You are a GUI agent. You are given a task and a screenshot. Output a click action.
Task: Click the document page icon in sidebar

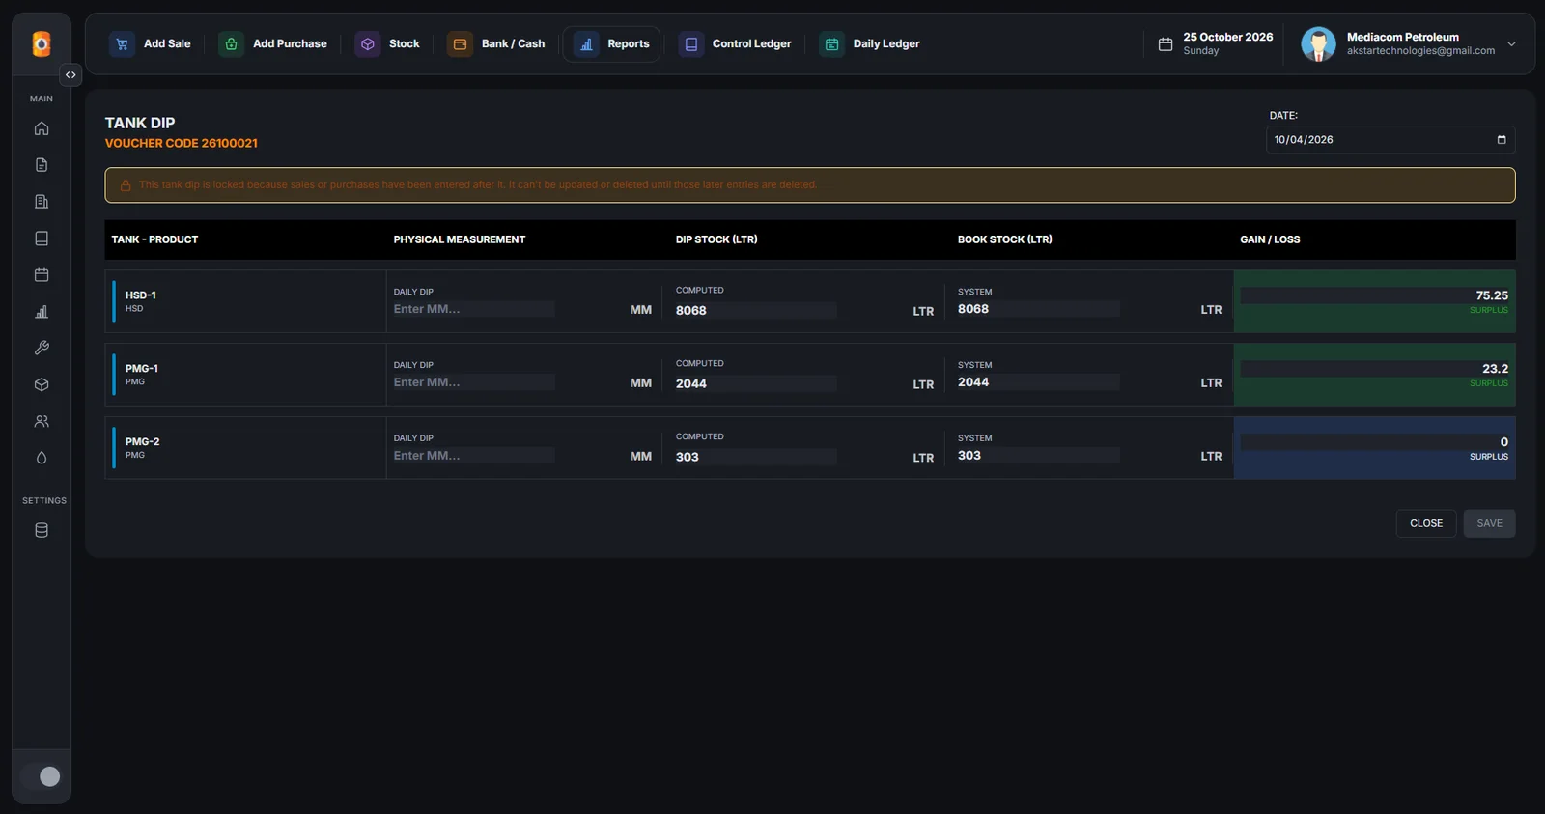(x=42, y=165)
